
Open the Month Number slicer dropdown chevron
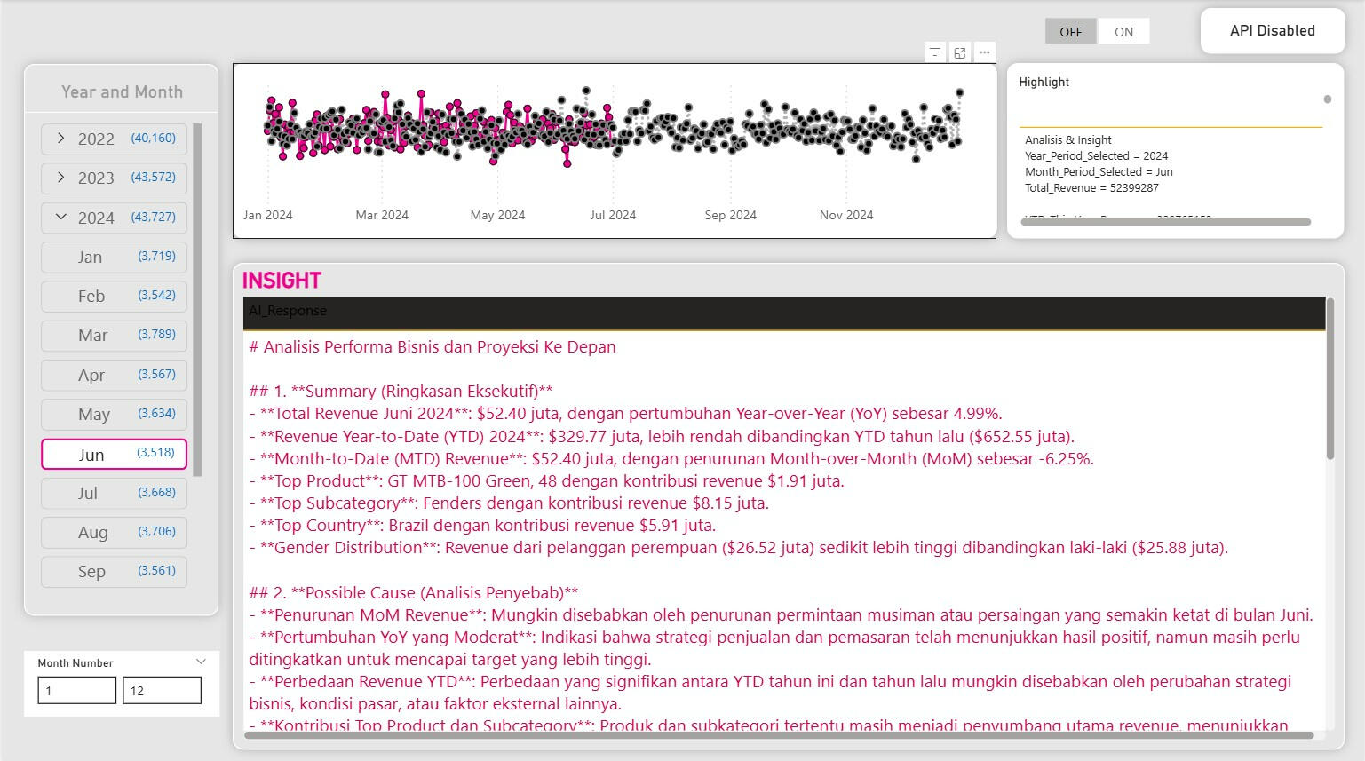pos(201,662)
